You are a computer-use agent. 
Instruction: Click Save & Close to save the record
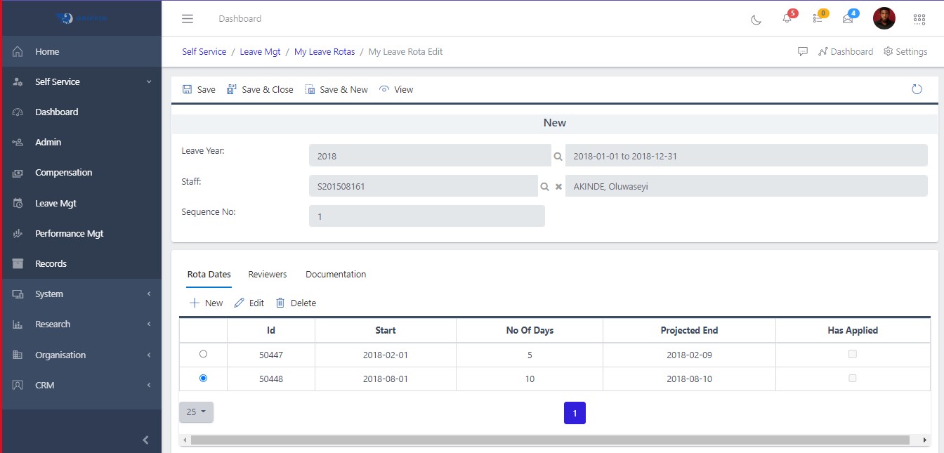[x=260, y=89]
